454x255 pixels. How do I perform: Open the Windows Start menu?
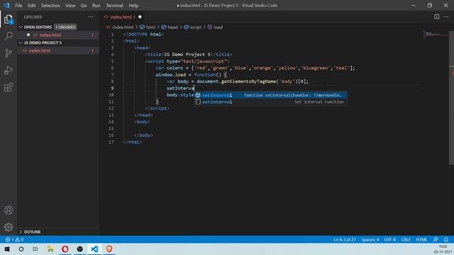click(x=7, y=249)
